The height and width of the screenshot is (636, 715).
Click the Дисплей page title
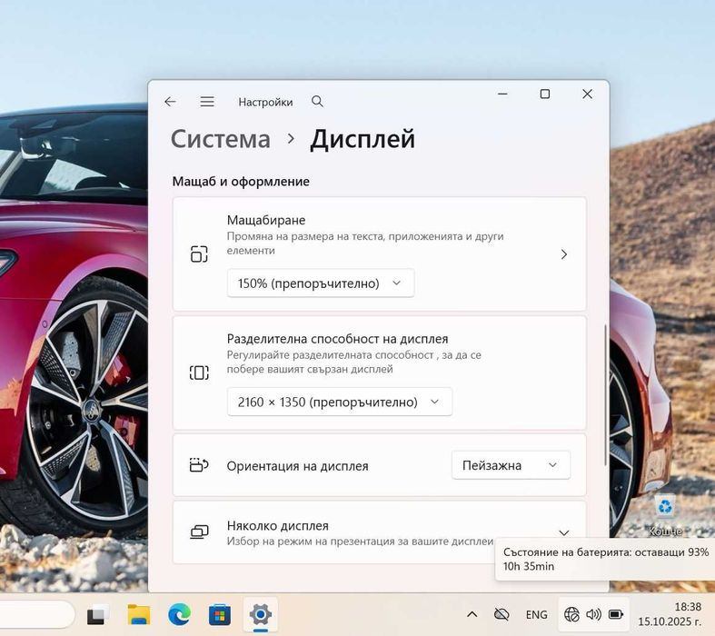(x=362, y=139)
